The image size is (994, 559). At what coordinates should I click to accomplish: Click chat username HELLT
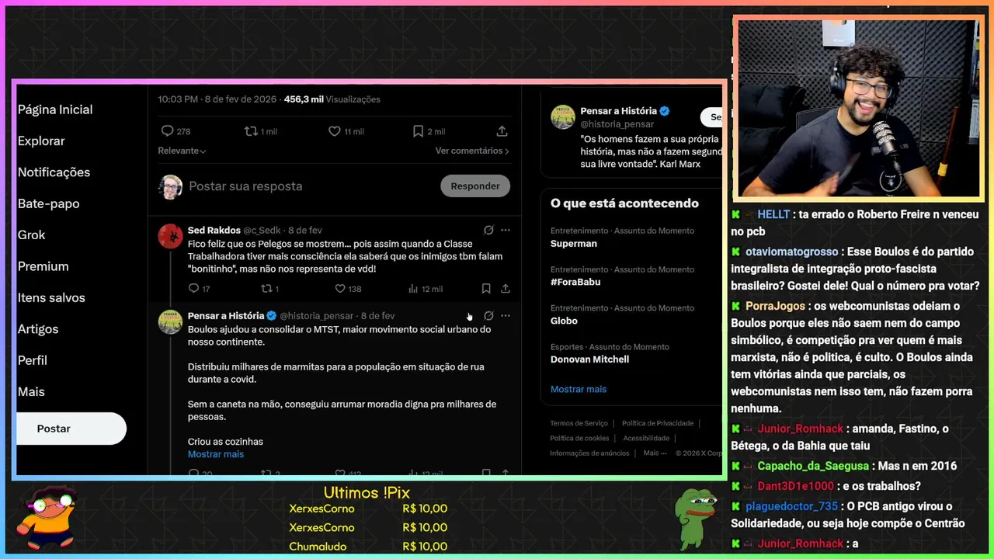click(773, 214)
